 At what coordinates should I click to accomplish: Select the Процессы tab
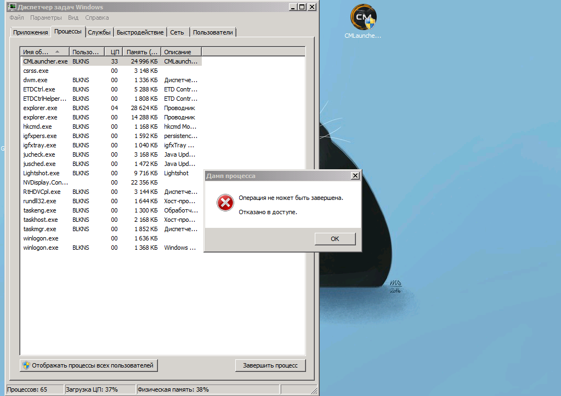coord(67,31)
